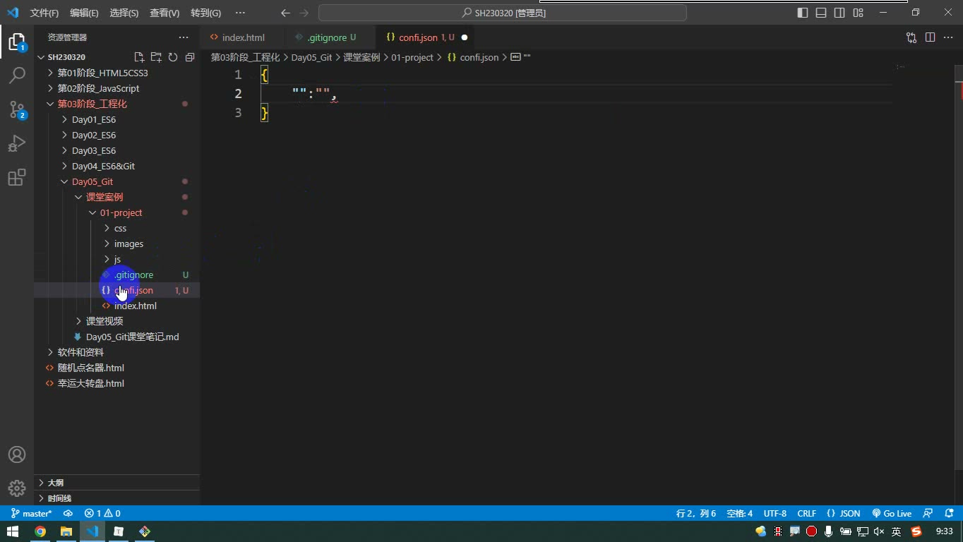This screenshot has width=963, height=542.
Task: Open the Run and Debug view
Action: [17, 143]
